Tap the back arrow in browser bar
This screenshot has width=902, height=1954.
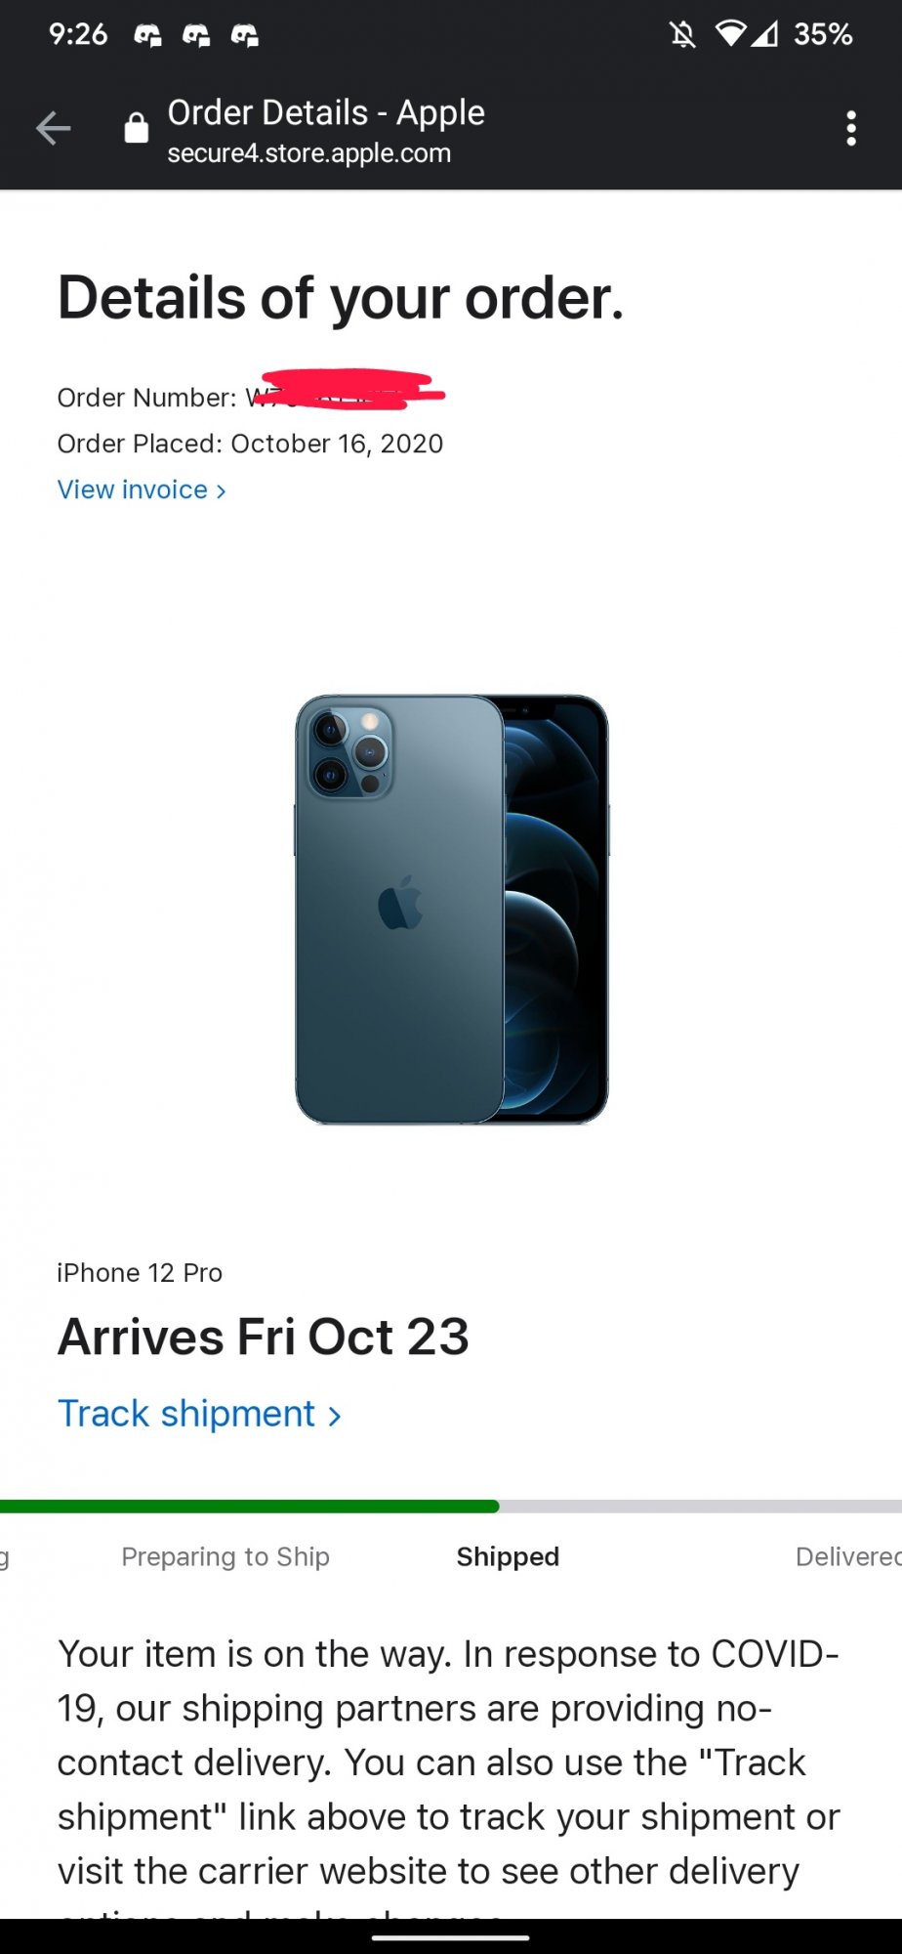(x=54, y=128)
